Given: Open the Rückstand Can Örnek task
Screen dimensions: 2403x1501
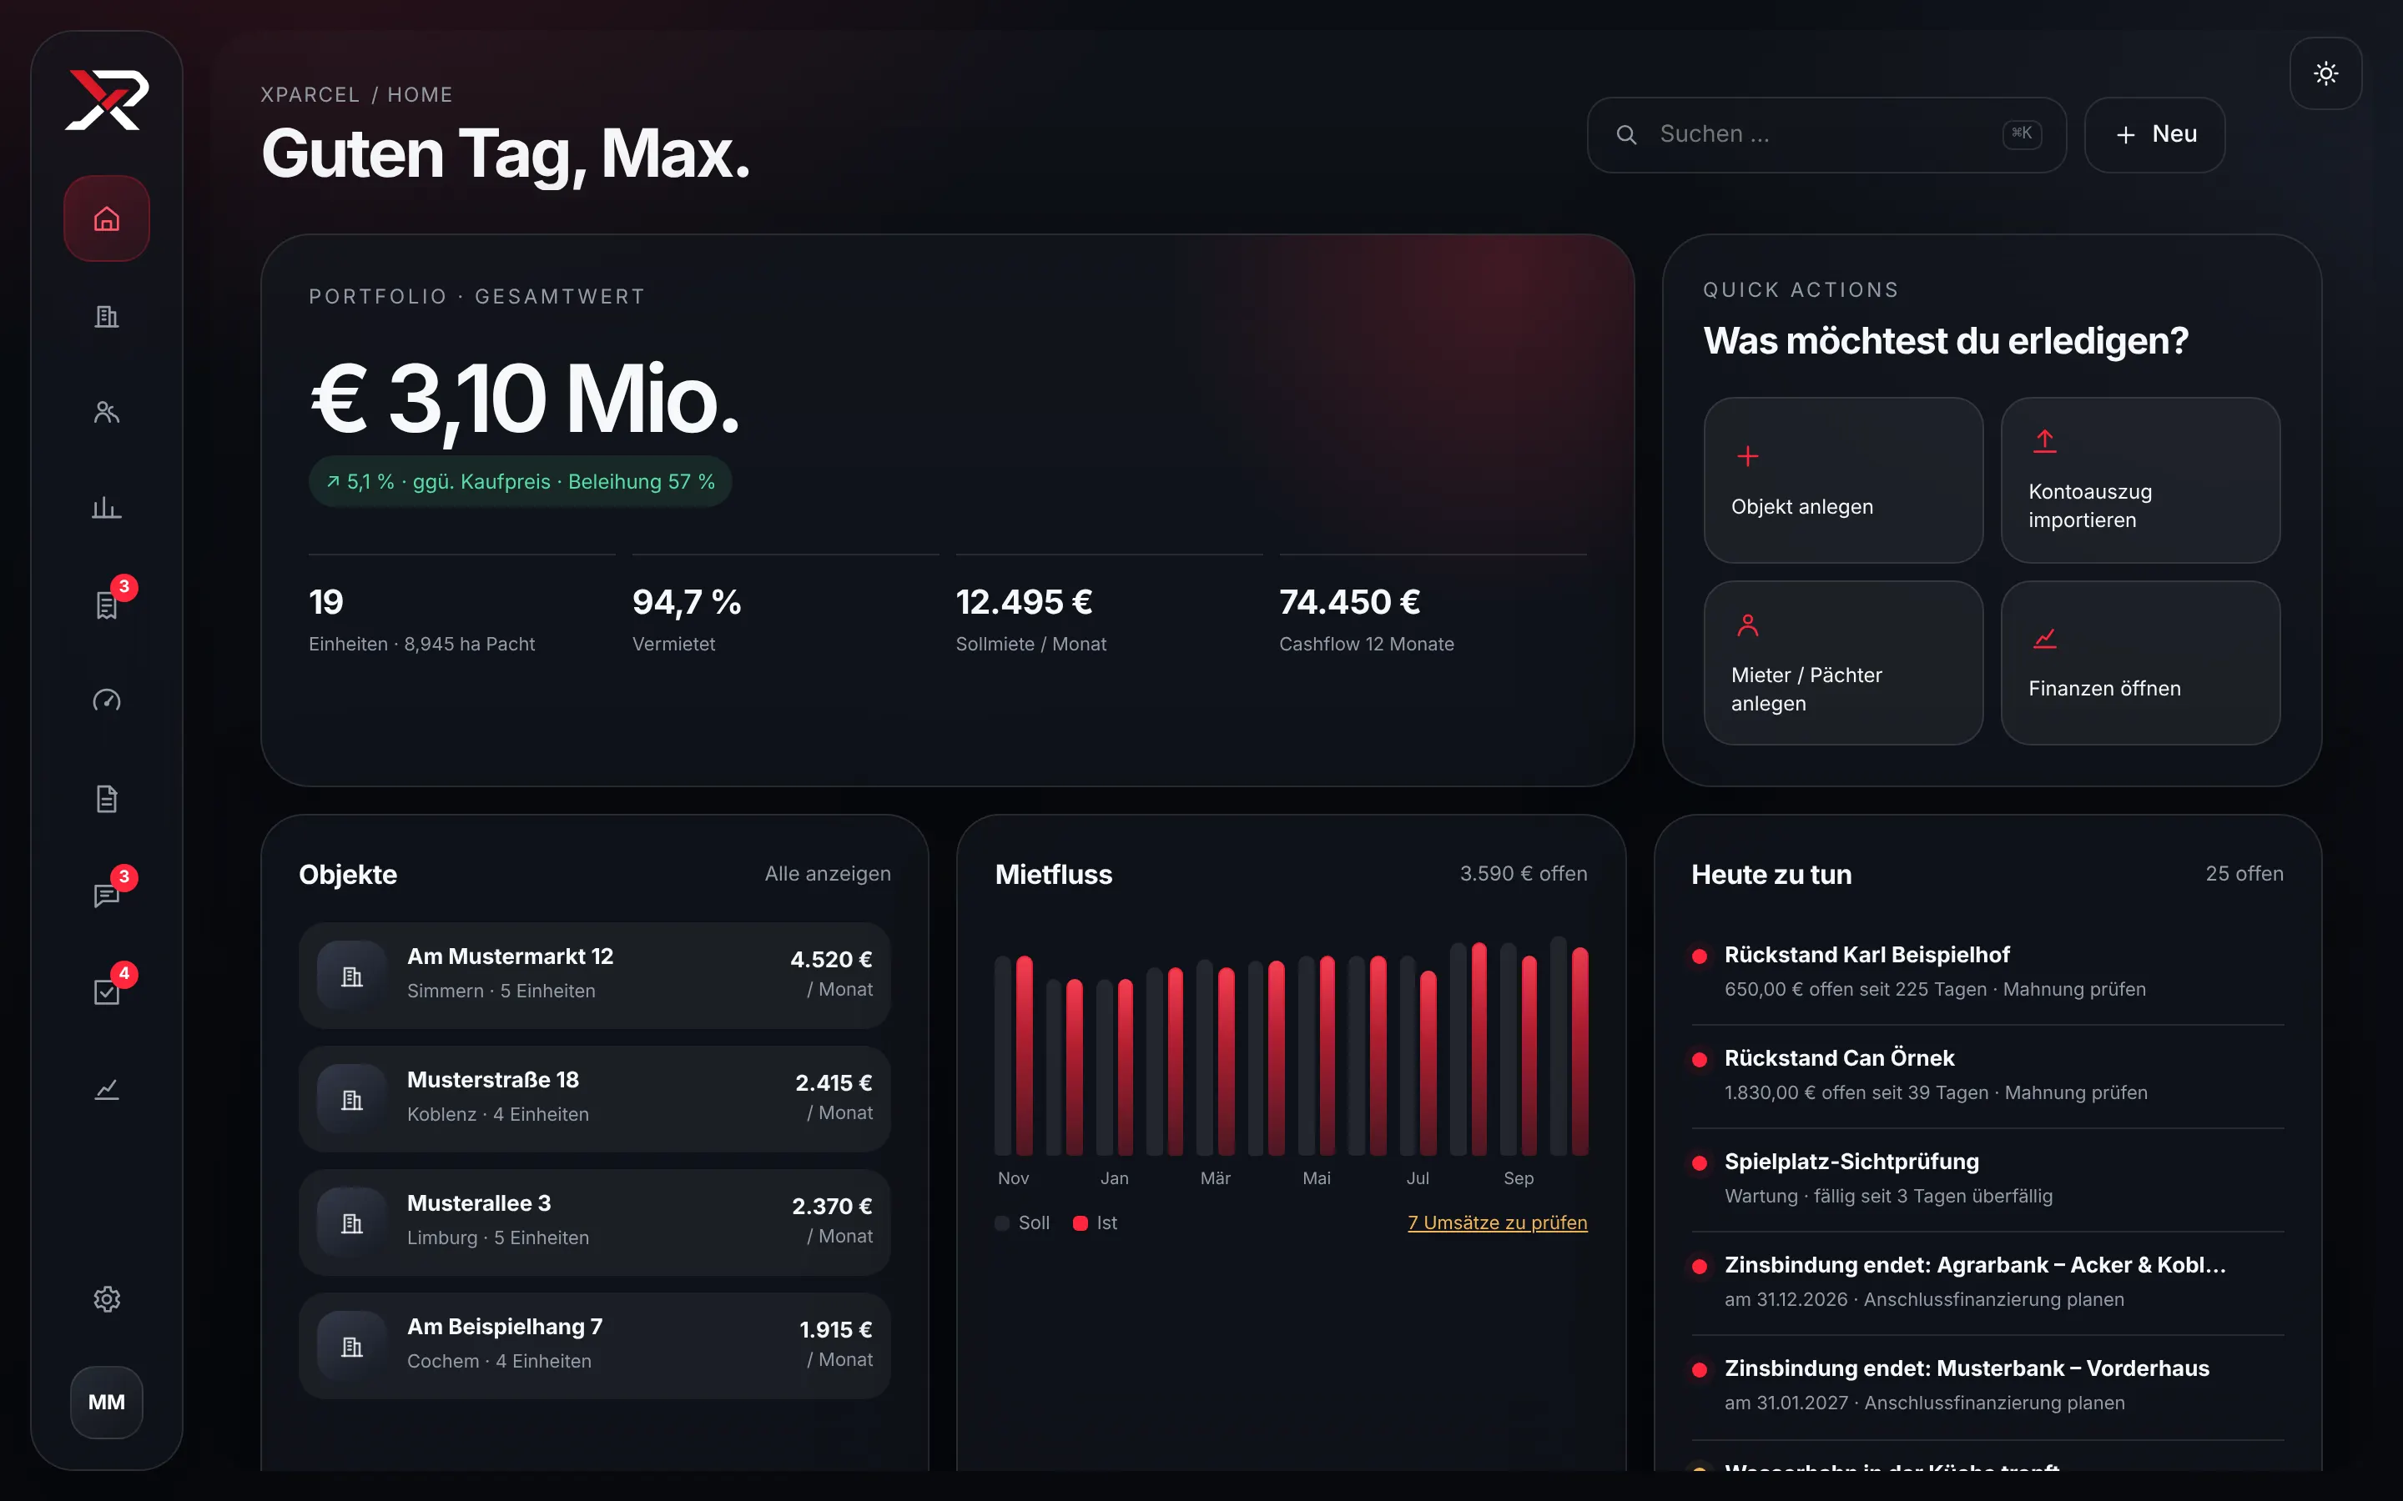Looking at the screenshot, I should [x=1987, y=1076].
